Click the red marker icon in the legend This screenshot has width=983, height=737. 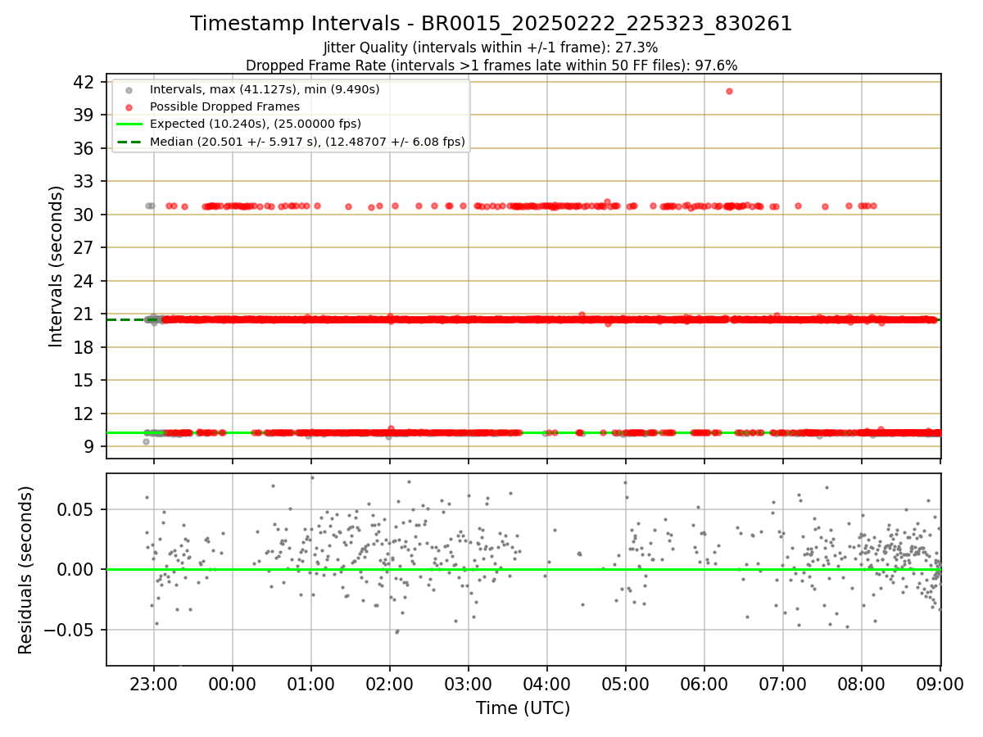tap(129, 106)
